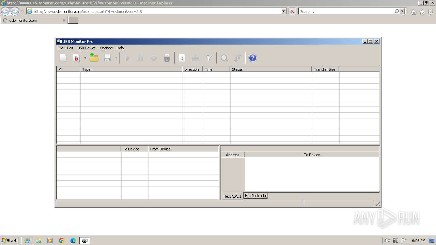Click the search magnifier icon in browser
Screen dimensions: 436x245
(x=396, y=11)
